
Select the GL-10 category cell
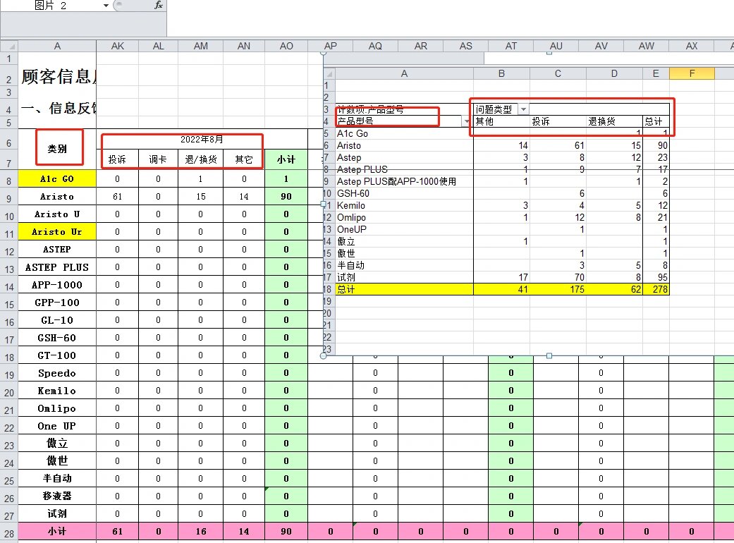57,320
